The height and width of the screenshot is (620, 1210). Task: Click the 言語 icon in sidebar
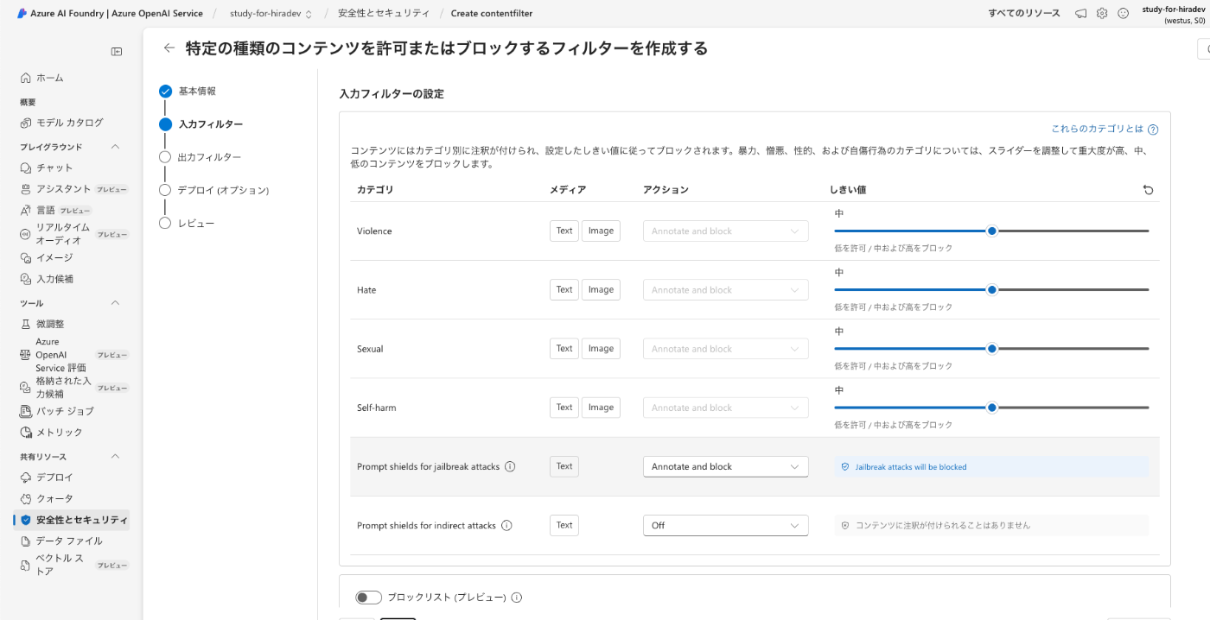(x=25, y=210)
